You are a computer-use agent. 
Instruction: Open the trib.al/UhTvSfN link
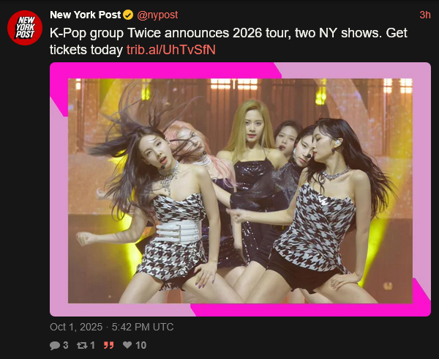tap(171, 50)
